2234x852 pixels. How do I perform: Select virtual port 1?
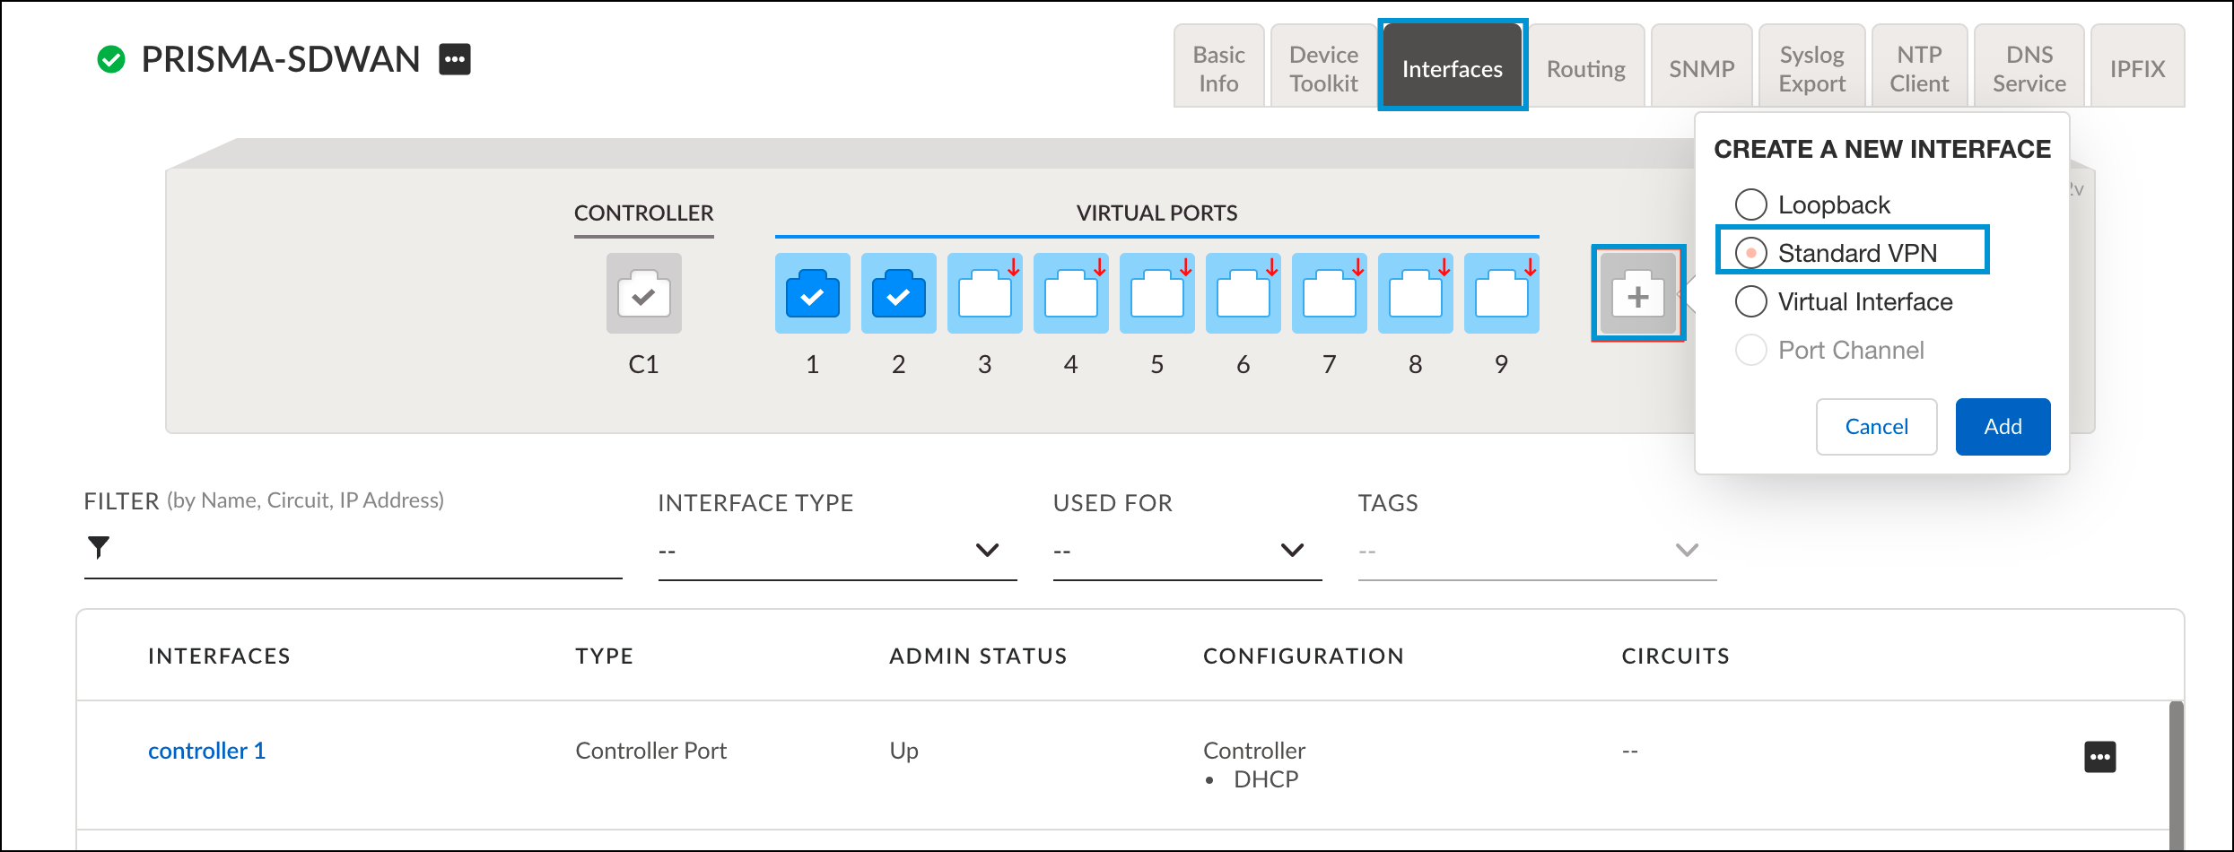812,293
